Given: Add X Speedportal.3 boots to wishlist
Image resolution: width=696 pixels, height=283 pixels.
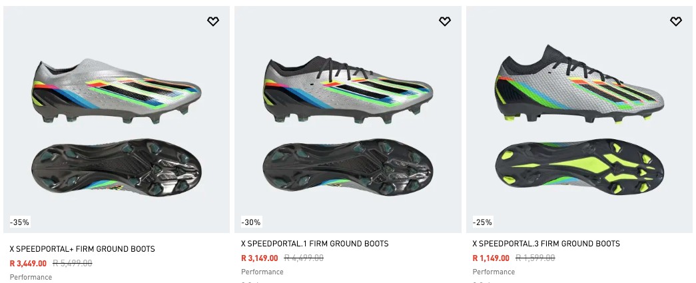Looking at the screenshot, I should [x=676, y=22].
